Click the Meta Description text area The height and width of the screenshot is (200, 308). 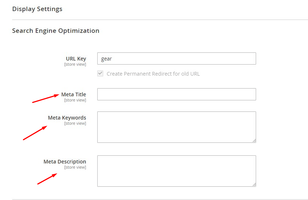176,171
